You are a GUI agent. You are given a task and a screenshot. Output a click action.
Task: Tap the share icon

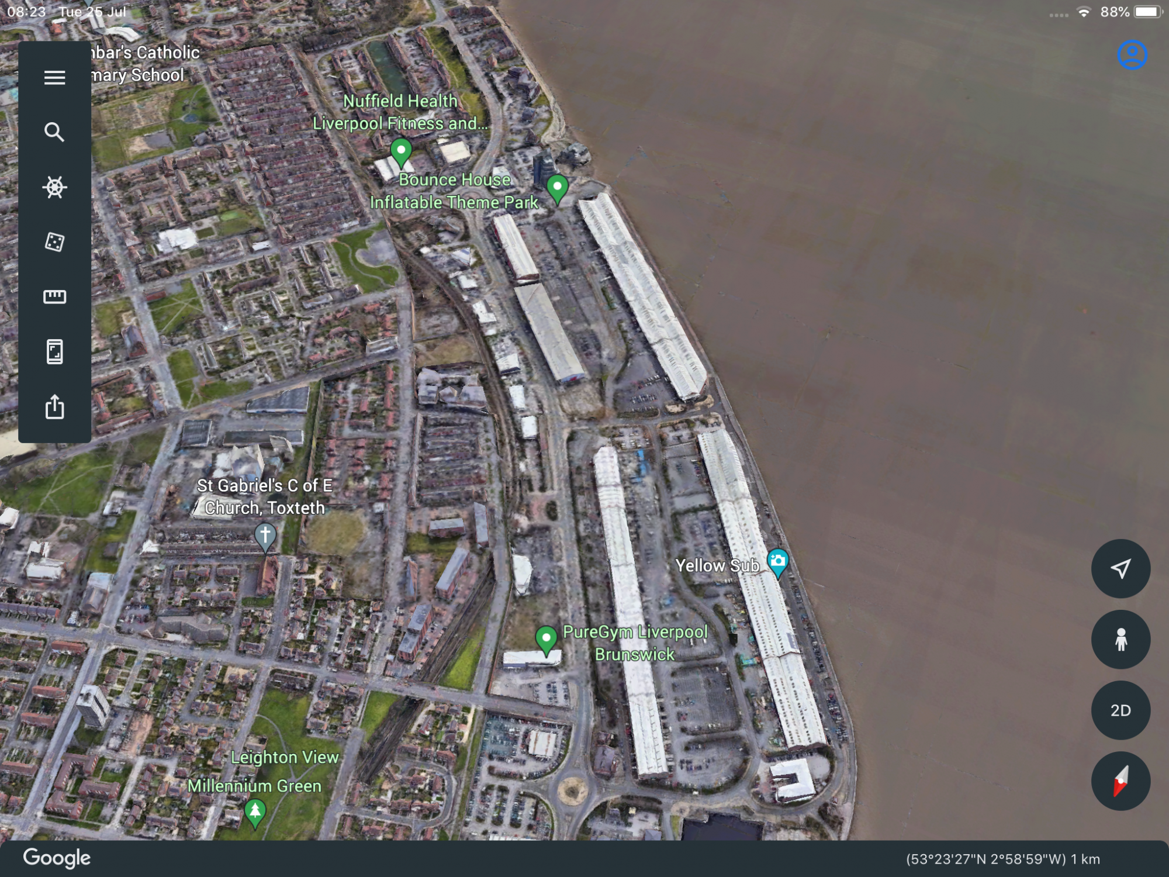pyautogui.click(x=54, y=406)
